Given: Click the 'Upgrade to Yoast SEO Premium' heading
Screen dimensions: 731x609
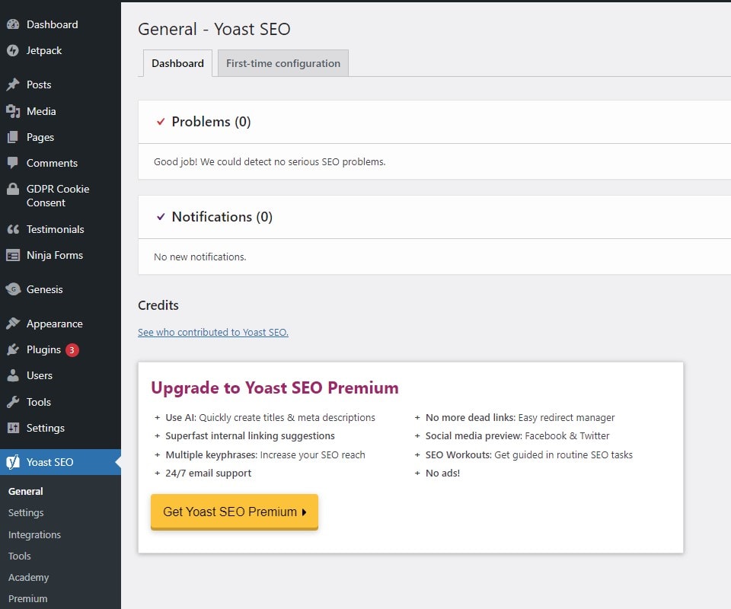Looking at the screenshot, I should pos(275,387).
